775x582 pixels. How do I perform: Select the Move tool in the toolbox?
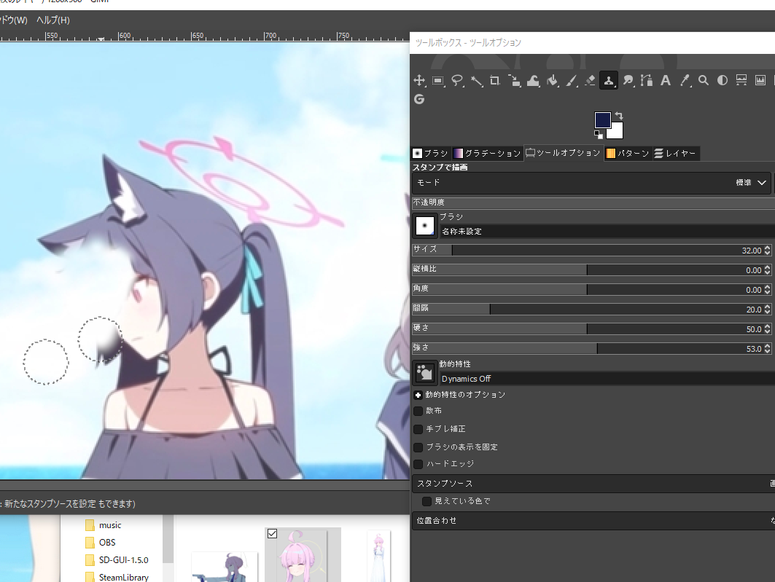pos(419,80)
